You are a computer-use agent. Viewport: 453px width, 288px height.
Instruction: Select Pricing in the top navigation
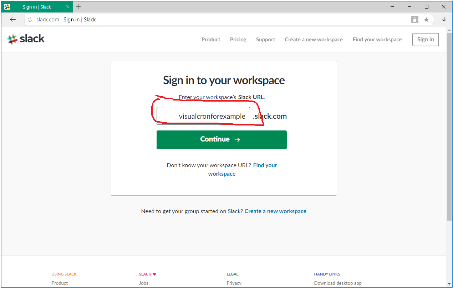[238, 39]
